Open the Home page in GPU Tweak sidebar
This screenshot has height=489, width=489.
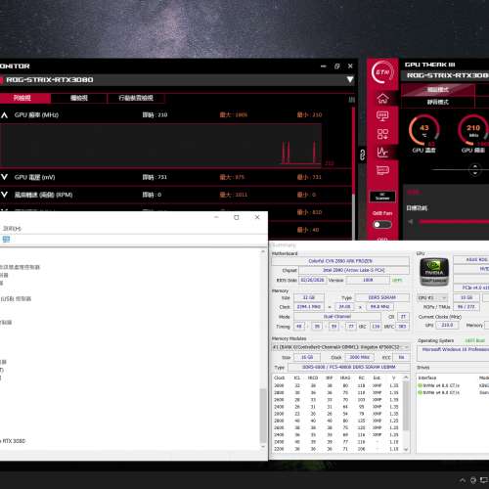pyautogui.click(x=382, y=98)
